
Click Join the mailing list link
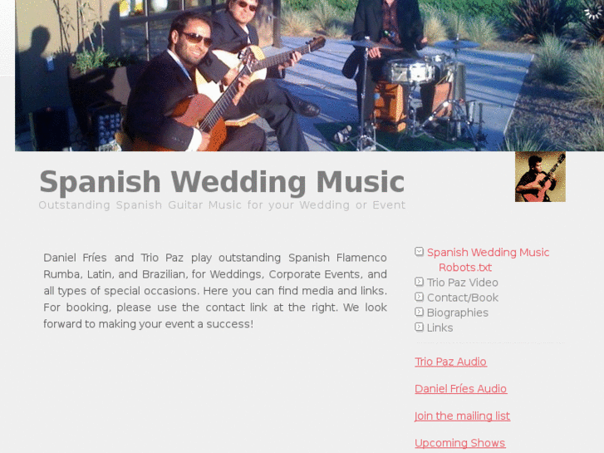(x=462, y=416)
